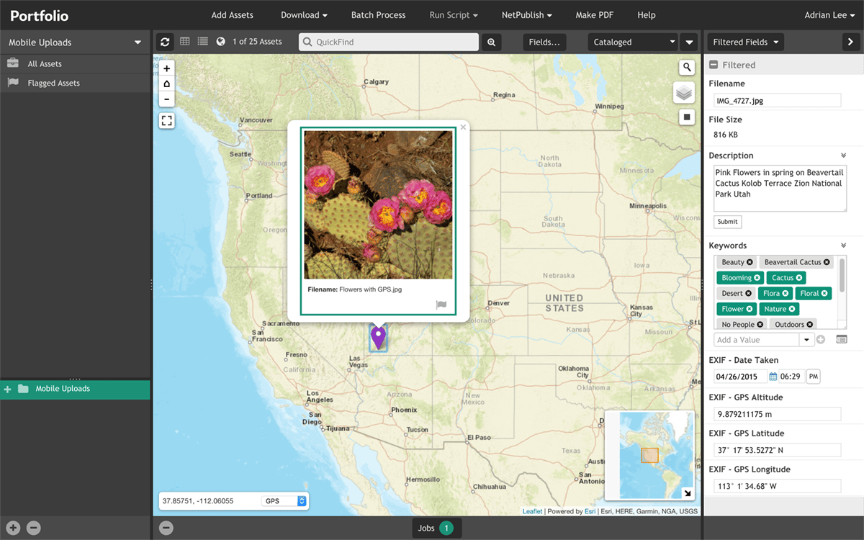
Task: Open the GPS coordinate format dropdown
Action: (301, 499)
